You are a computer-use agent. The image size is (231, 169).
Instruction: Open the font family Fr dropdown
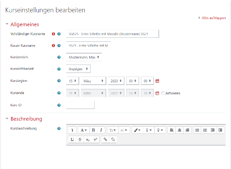coord(124,130)
